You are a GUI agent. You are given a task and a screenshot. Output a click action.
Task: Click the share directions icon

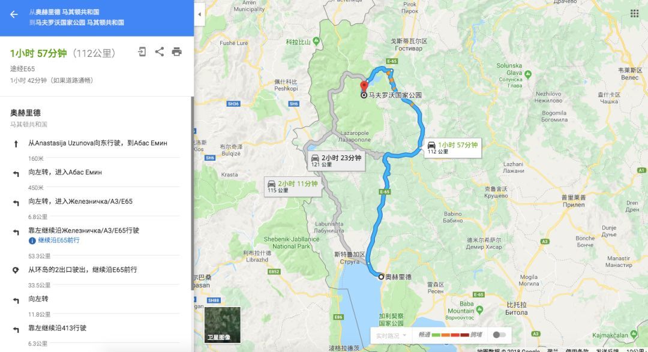(160, 52)
